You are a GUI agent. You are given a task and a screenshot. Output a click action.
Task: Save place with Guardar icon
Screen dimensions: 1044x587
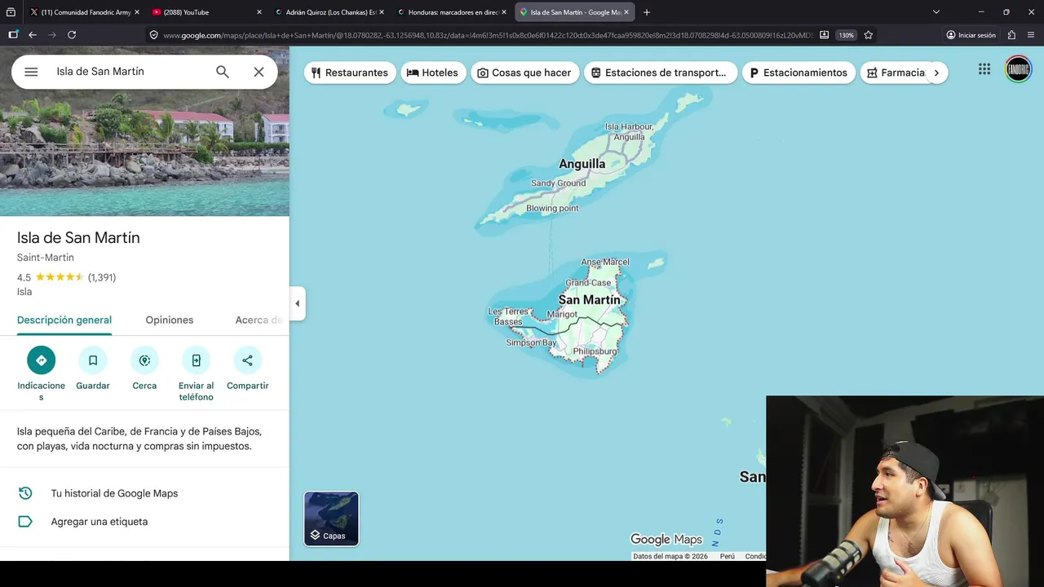(93, 360)
